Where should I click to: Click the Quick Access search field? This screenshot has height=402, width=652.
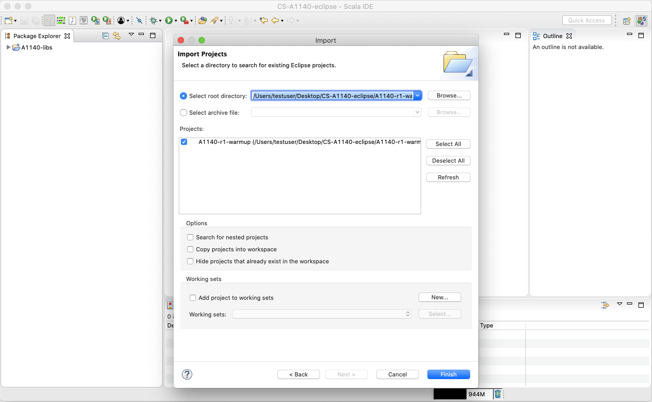(586, 20)
